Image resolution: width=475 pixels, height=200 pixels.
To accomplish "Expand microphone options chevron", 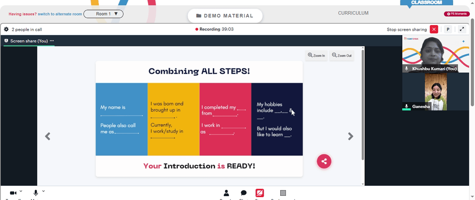I will tap(43, 191).
